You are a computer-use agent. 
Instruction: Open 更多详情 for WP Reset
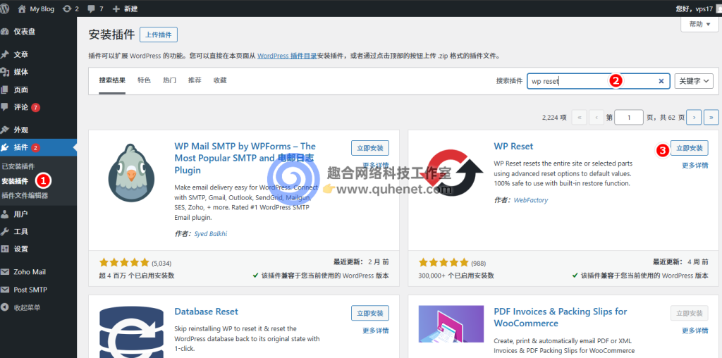tap(695, 166)
